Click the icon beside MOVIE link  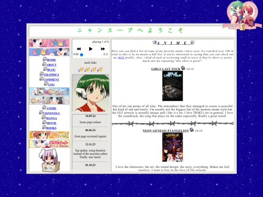[x=44, y=122]
